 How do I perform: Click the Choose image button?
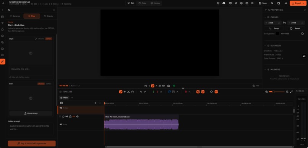[31, 113]
